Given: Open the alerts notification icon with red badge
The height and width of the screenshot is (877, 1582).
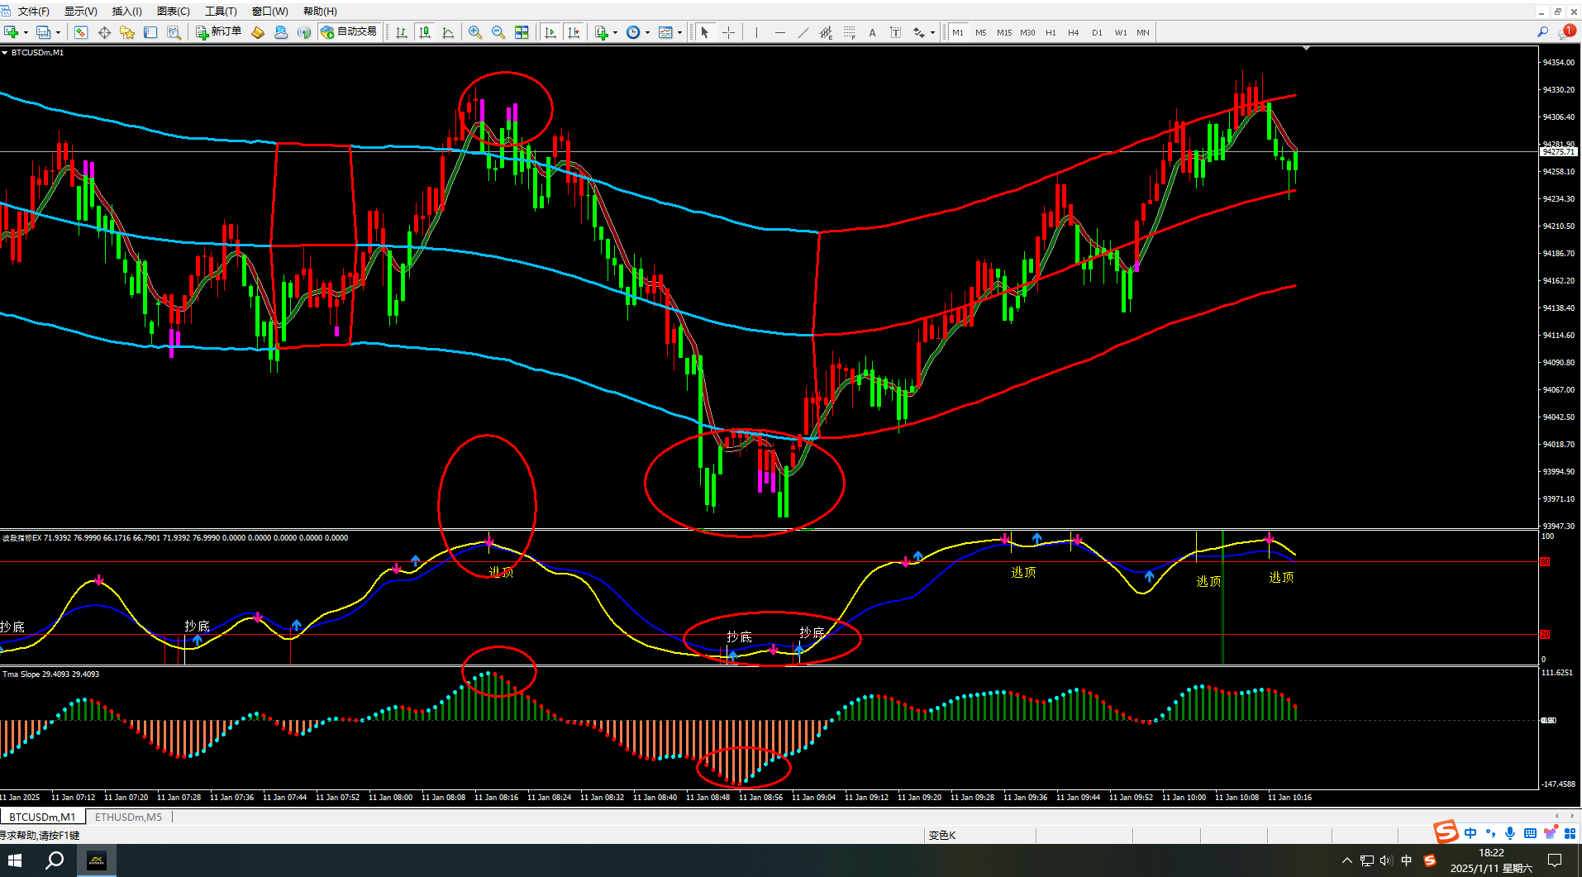Looking at the screenshot, I should [x=1566, y=31].
